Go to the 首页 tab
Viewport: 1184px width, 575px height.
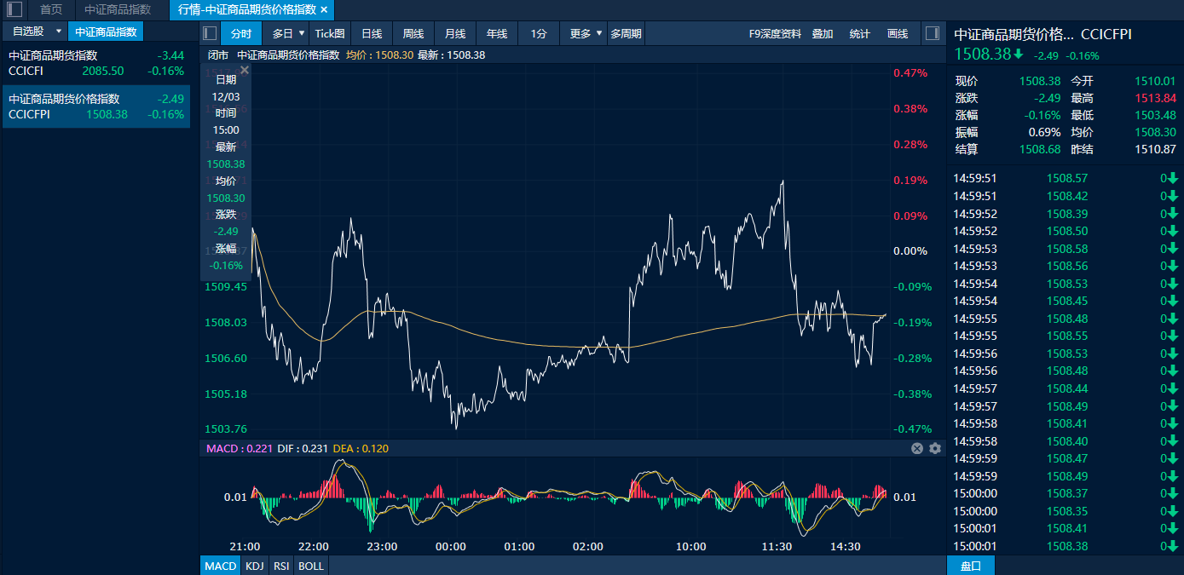[x=51, y=10]
